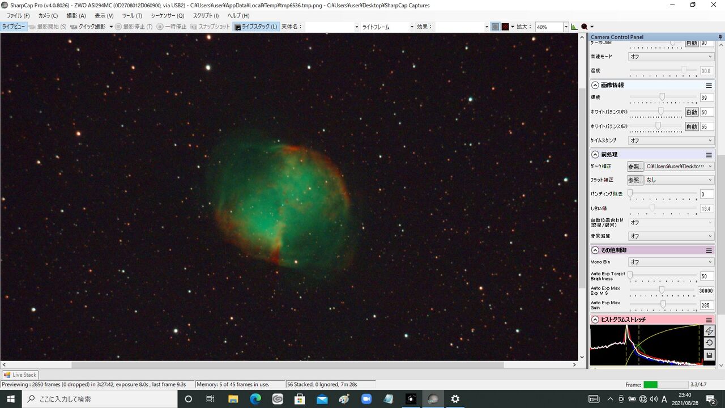Collapse the その他制御 section
Screen dimensions: 725x408
pos(595,250)
